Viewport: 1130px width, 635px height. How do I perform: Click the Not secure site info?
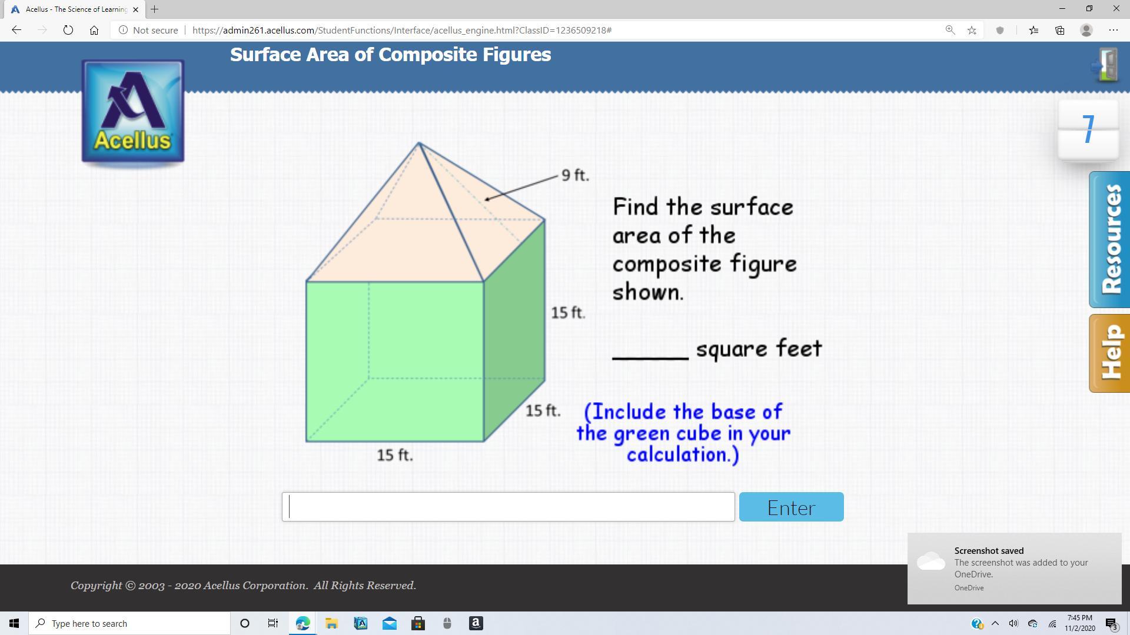tap(148, 30)
